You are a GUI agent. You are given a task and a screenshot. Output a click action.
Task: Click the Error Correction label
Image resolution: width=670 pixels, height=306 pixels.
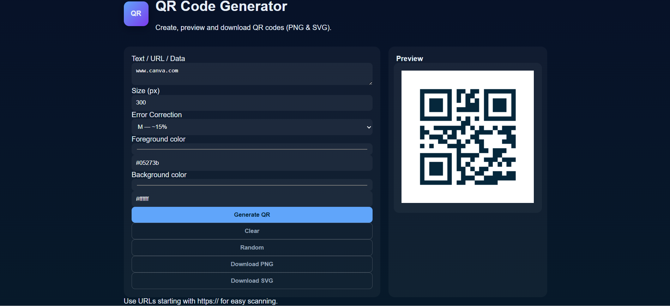[157, 115]
